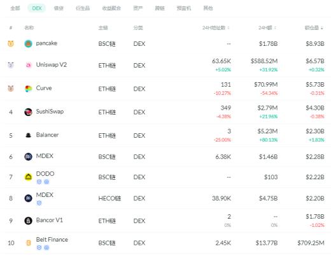Image resolution: width=331 pixels, height=255 pixels.
Task: Sort by 24H volume column
Action: pos(267,28)
